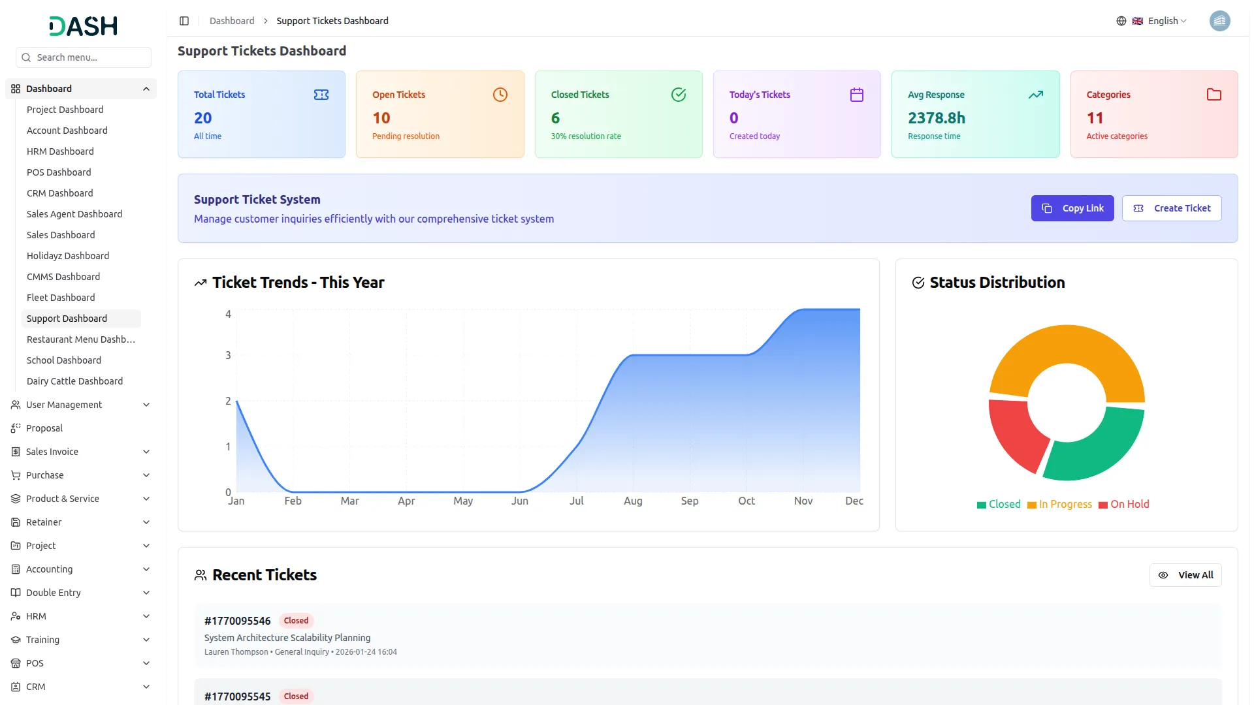Viewport: 1254px width, 705px height.
Task: Toggle the sidebar collapse icon
Action: click(184, 21)
